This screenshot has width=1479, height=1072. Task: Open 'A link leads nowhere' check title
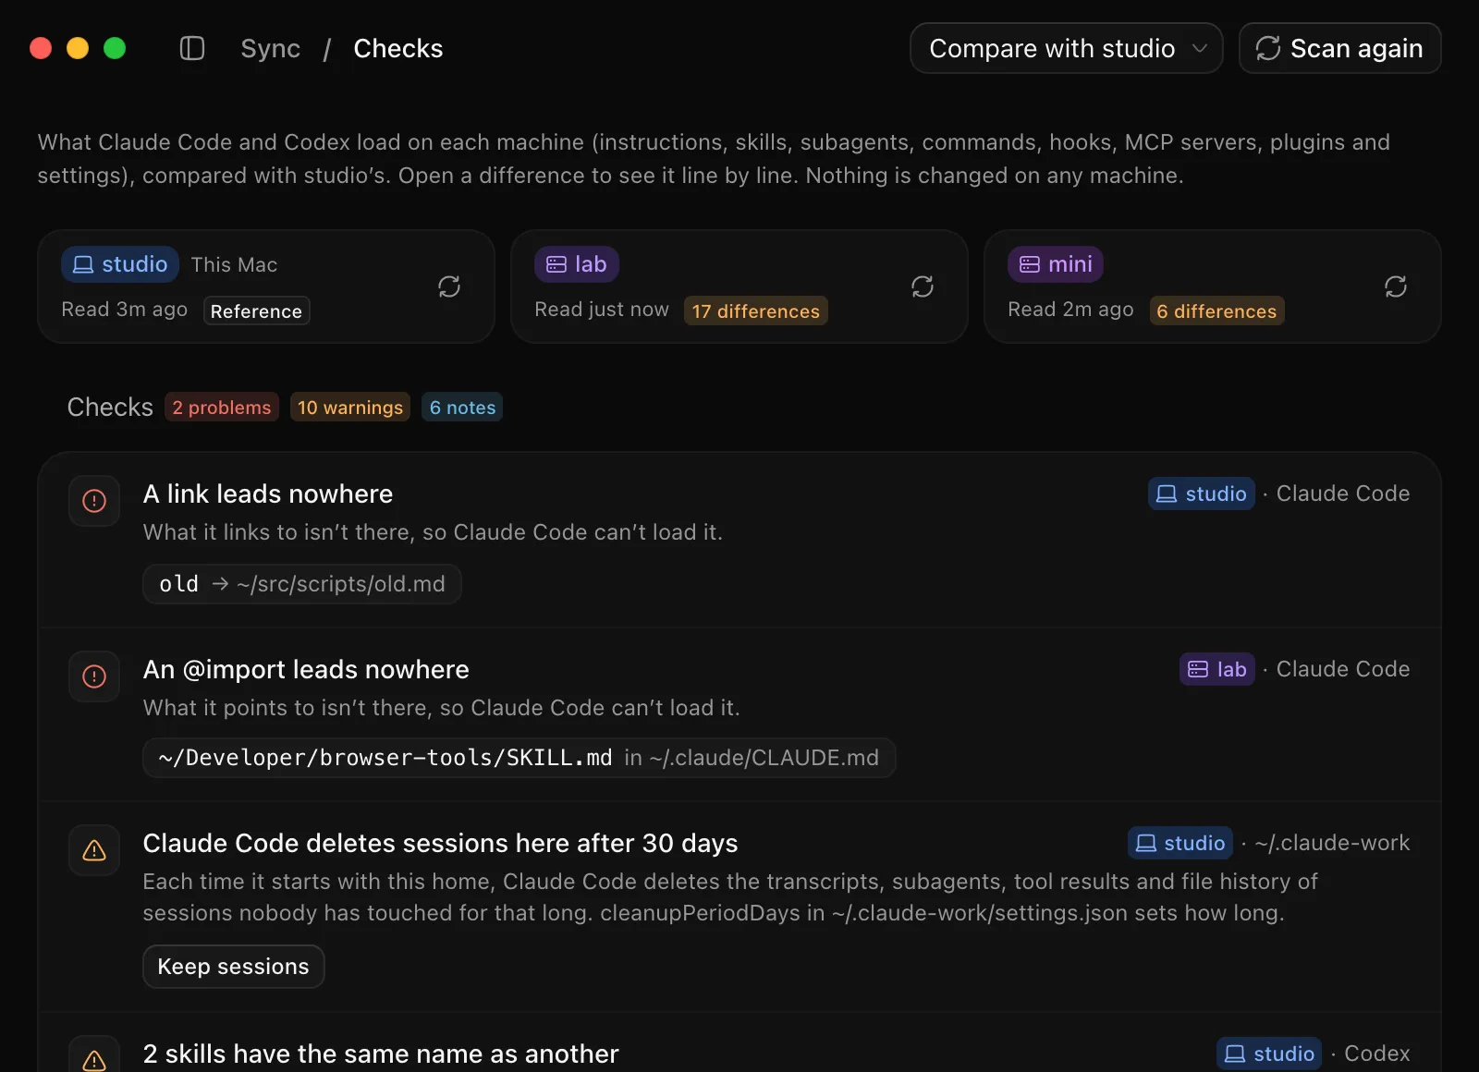point(268,493)
